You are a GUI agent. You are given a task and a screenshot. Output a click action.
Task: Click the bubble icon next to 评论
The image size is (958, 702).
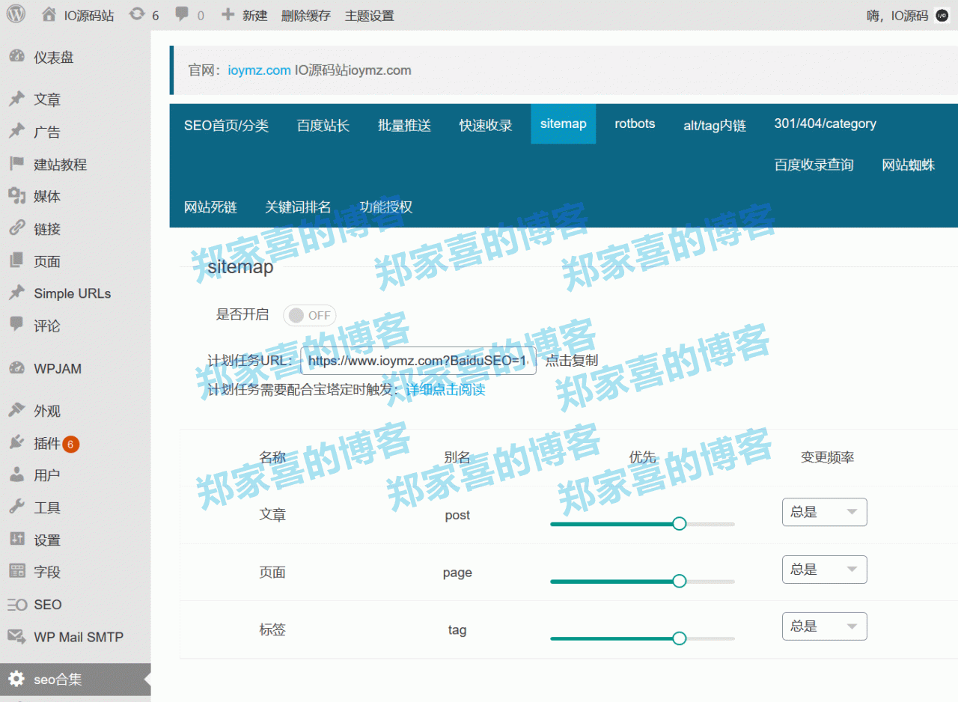(16, 325)
